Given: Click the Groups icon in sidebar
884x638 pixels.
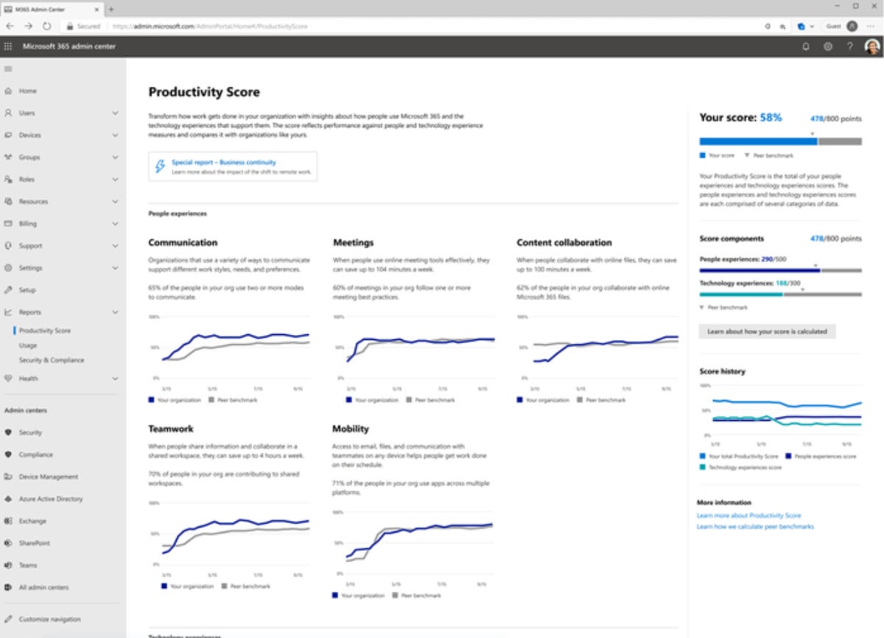Looking at the screenshot, I should coord(8,157).
